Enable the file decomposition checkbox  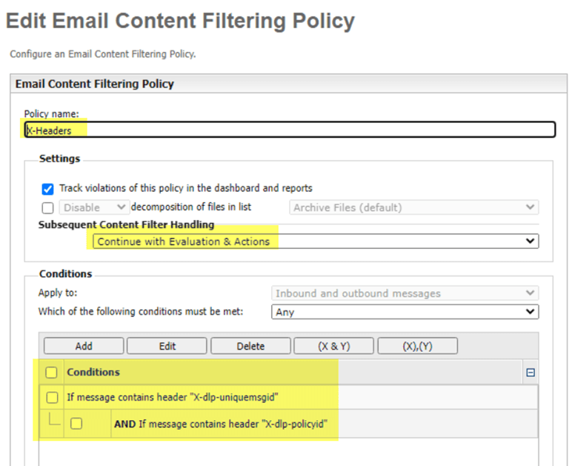click(x=48, y=207)
